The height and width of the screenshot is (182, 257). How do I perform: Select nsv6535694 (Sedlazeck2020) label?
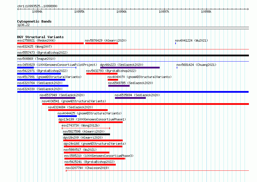pos(137,95)
